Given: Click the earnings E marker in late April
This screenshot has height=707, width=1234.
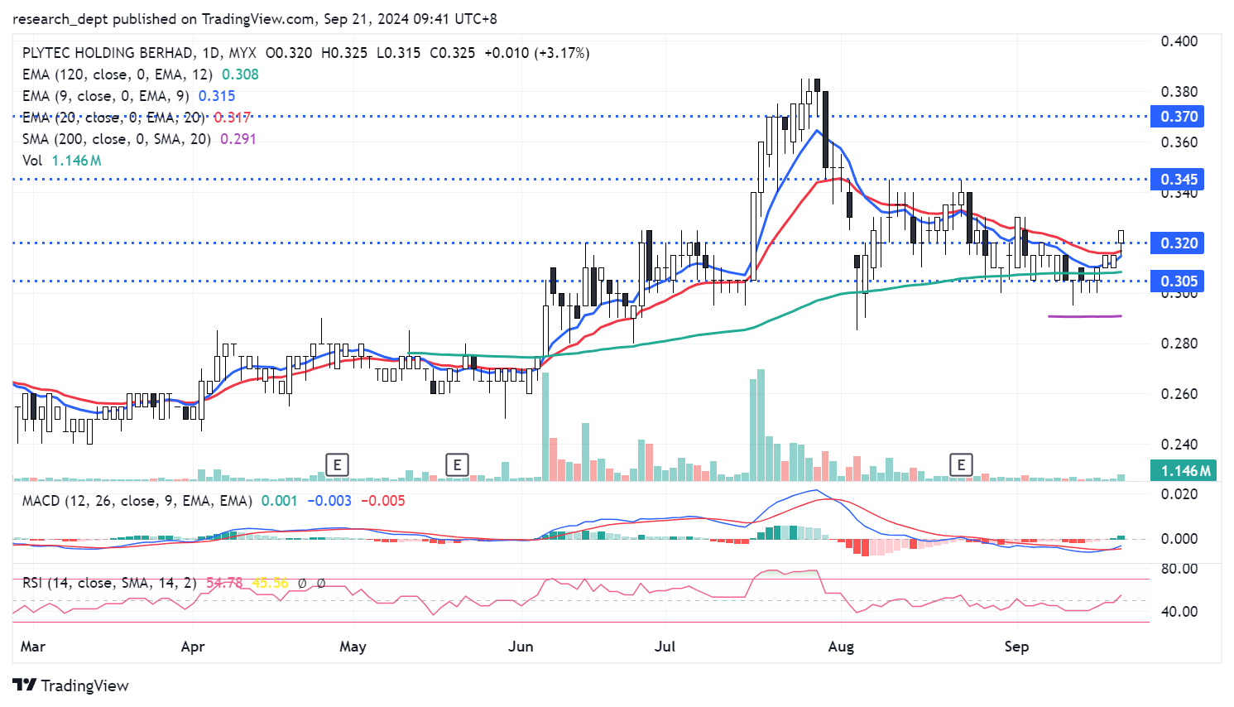Looking at the screenshot, I should click(x=337, y=464).
